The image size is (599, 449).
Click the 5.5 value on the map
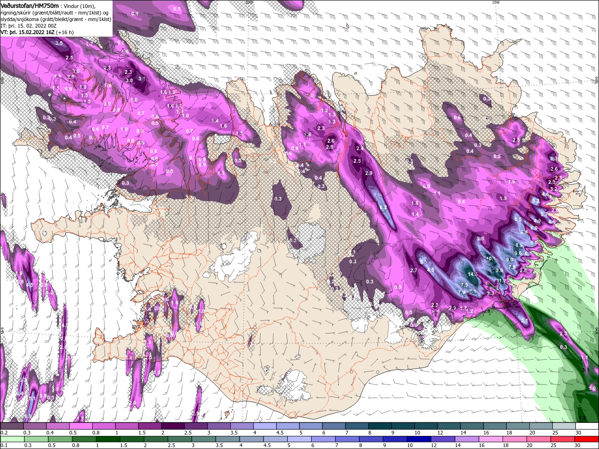518,220
